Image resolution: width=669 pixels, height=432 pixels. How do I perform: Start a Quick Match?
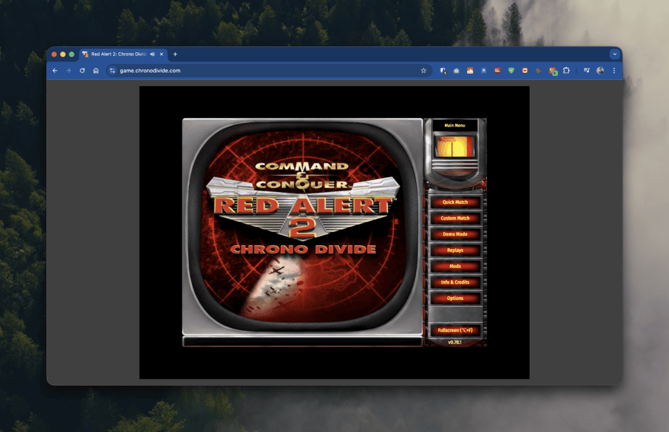click(455, 202)
